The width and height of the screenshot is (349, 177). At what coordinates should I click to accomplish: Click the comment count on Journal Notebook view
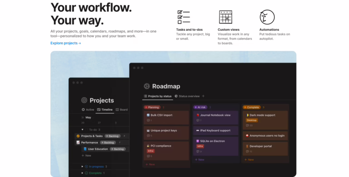[199, 120]
